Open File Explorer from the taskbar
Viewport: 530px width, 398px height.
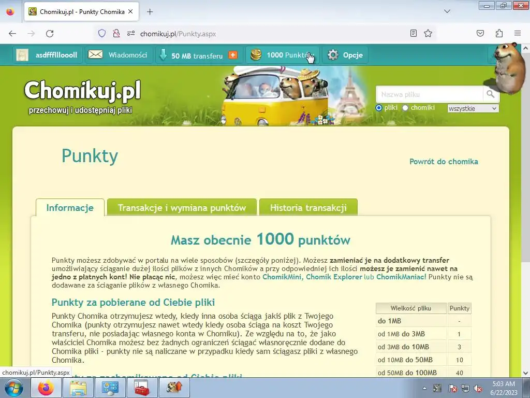pyautogui.click(x=78, y=388)
